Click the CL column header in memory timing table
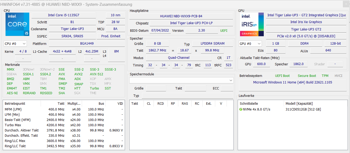 click(149, 103)
